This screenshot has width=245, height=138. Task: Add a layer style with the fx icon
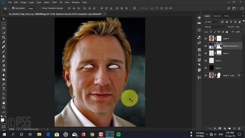click(x=215, y=128)
